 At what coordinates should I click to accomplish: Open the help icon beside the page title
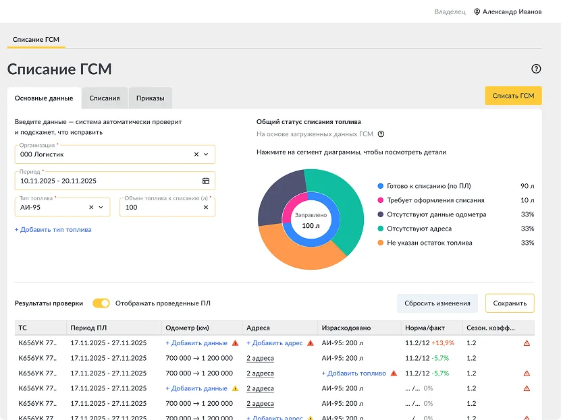[535, 69]
